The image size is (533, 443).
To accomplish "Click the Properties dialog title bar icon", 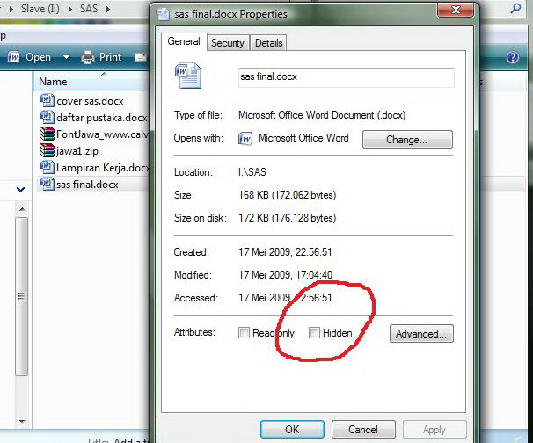I will pos(163,14).
